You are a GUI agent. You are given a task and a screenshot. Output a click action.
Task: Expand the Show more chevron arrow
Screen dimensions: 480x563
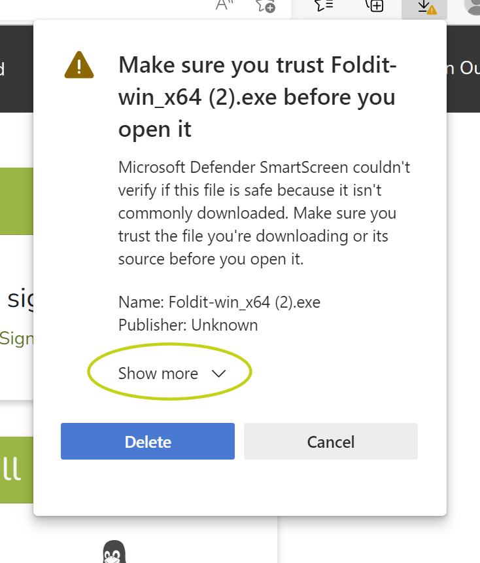218,373
